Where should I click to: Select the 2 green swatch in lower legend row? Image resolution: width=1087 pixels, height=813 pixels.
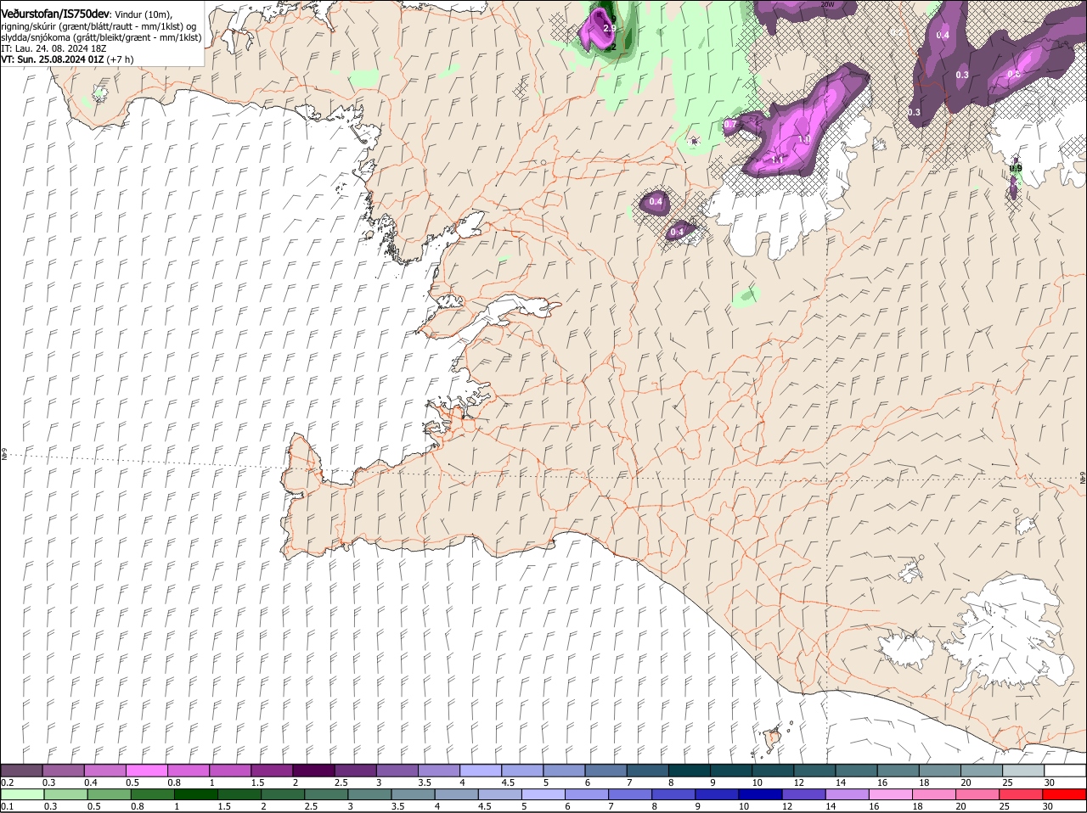click(283, 794)
